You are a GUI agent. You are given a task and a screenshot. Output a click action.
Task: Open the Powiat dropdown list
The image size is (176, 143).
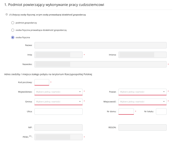point(142,92)
